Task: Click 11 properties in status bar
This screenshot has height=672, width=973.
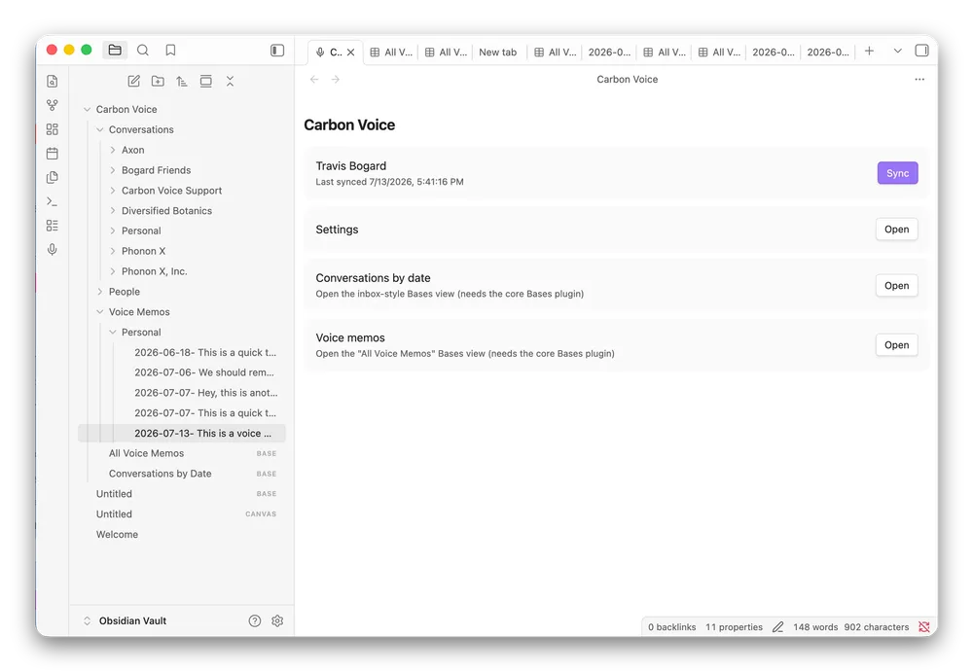Action: pyautogui.click(x=734, y=626)
